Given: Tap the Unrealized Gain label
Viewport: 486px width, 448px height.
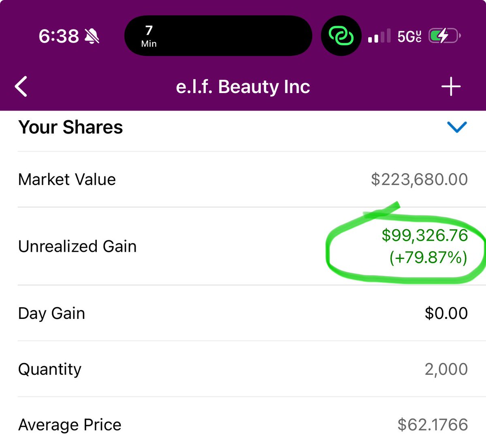Looking at the screenshot, I should pyautogui.click(x=77, y=246).
